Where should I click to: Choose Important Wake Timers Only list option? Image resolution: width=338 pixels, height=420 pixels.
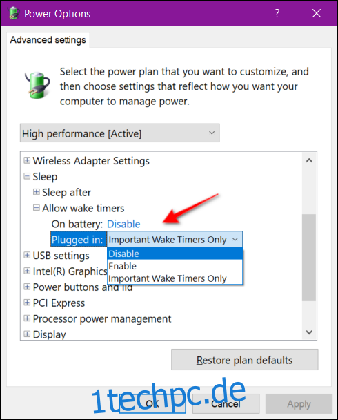(x=175, y=278)
